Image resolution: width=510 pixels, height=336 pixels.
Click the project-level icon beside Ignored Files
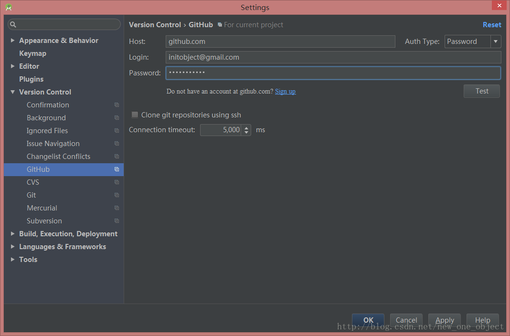point(117,131)
